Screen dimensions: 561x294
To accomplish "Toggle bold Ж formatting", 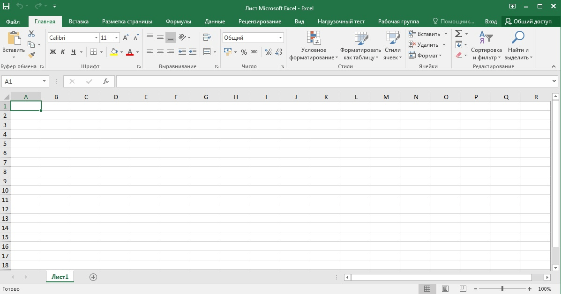I will tap(53, 52).
